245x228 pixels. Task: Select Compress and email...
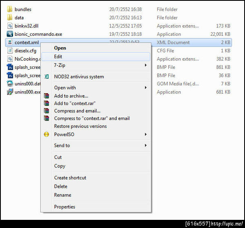point(96,111)
